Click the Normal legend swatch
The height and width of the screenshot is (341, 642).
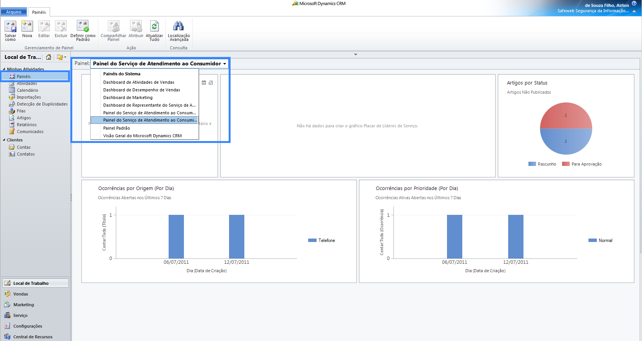[592, 240]
